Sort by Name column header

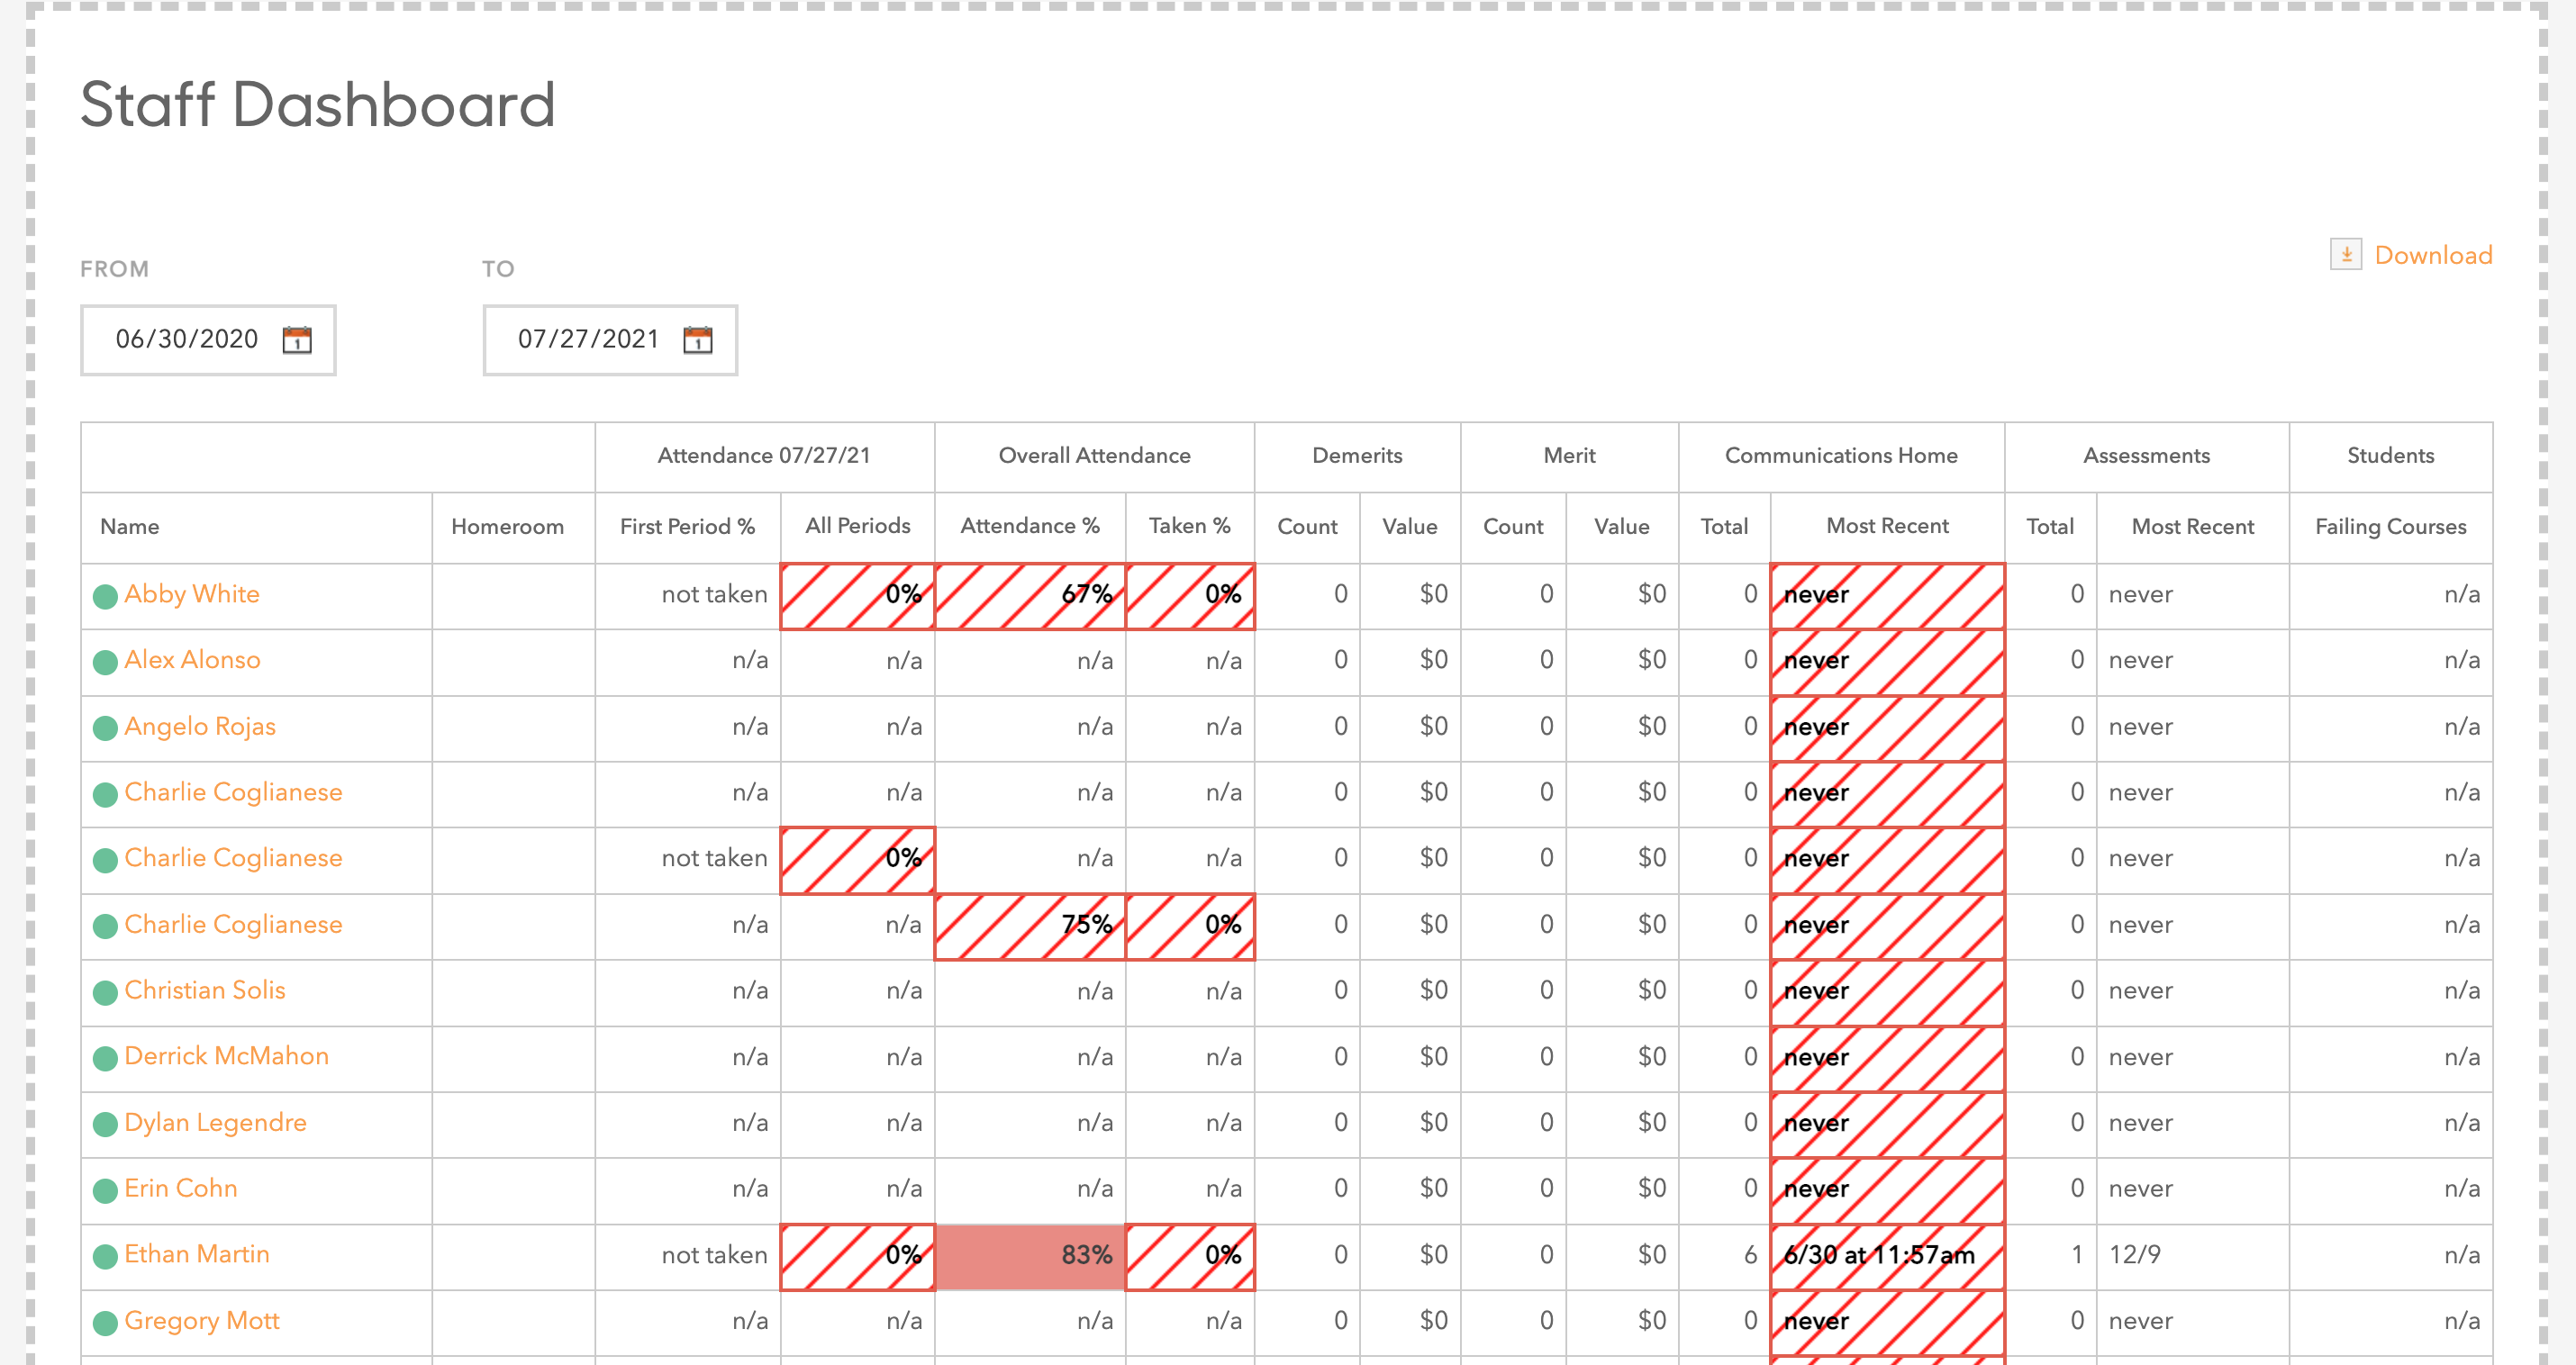tap(130, 527)
